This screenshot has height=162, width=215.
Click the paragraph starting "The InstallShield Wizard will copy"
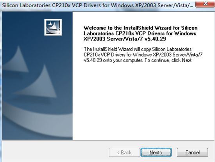143,55
